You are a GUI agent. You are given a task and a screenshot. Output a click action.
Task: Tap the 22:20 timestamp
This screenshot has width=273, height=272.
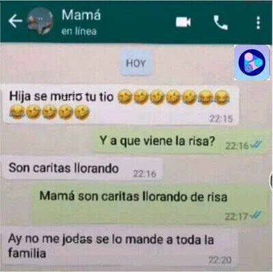220,260
